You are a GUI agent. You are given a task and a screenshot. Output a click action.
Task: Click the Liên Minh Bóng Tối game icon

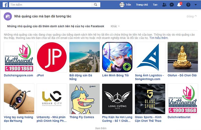pyautogui.click(x=117, y=57)
